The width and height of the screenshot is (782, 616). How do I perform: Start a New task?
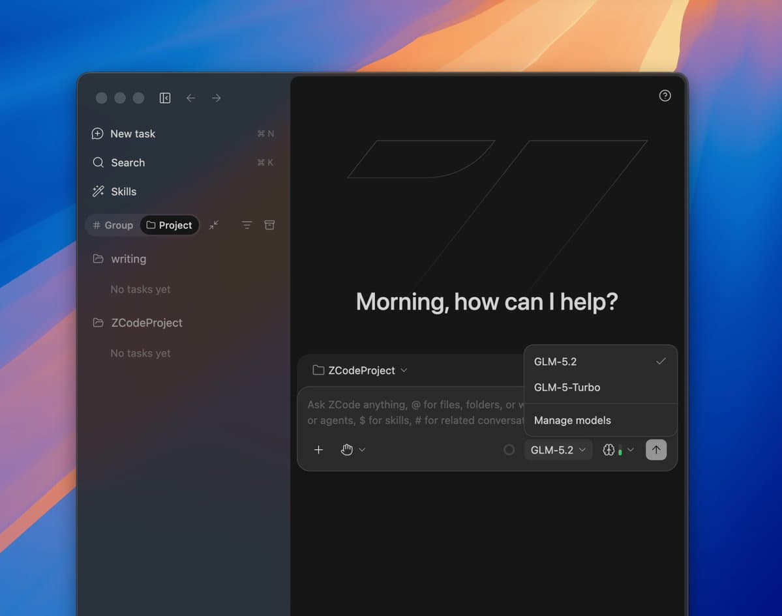click(183, 134)
